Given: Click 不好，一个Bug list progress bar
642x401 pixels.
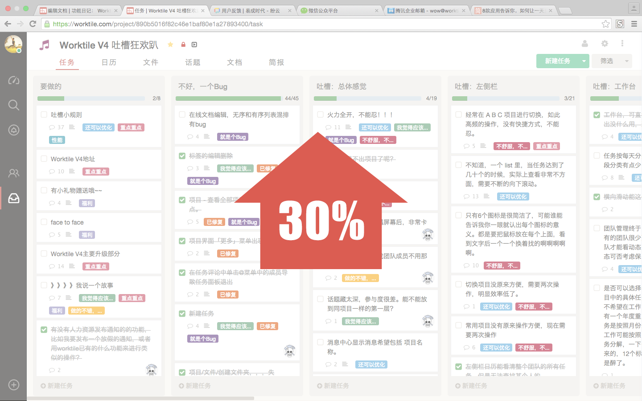Looking at the screenshot, I should point(229,98).
